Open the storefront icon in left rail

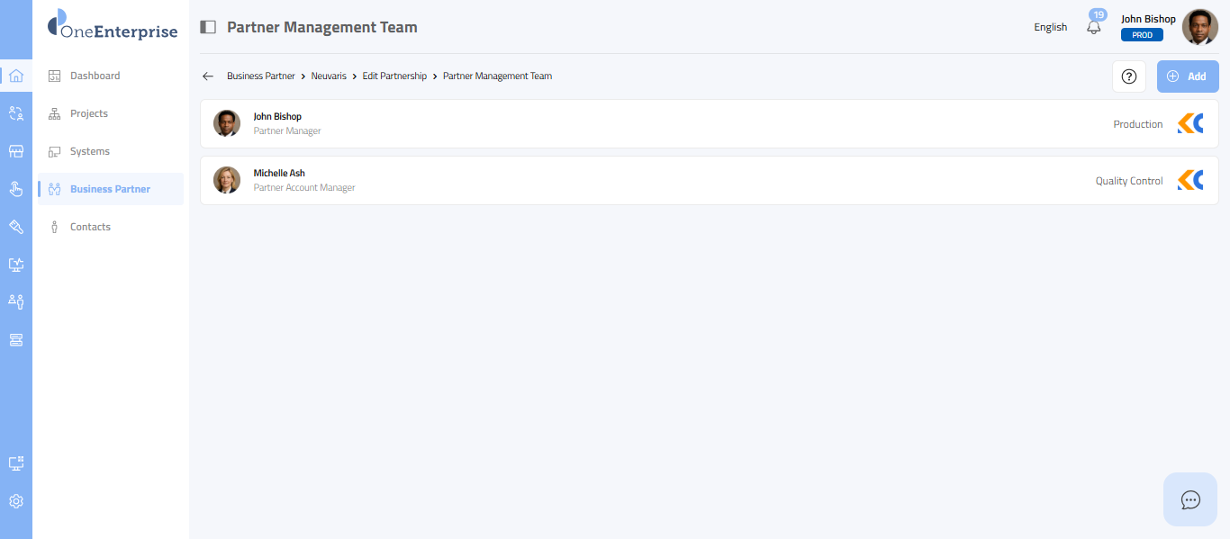[15, 151]
